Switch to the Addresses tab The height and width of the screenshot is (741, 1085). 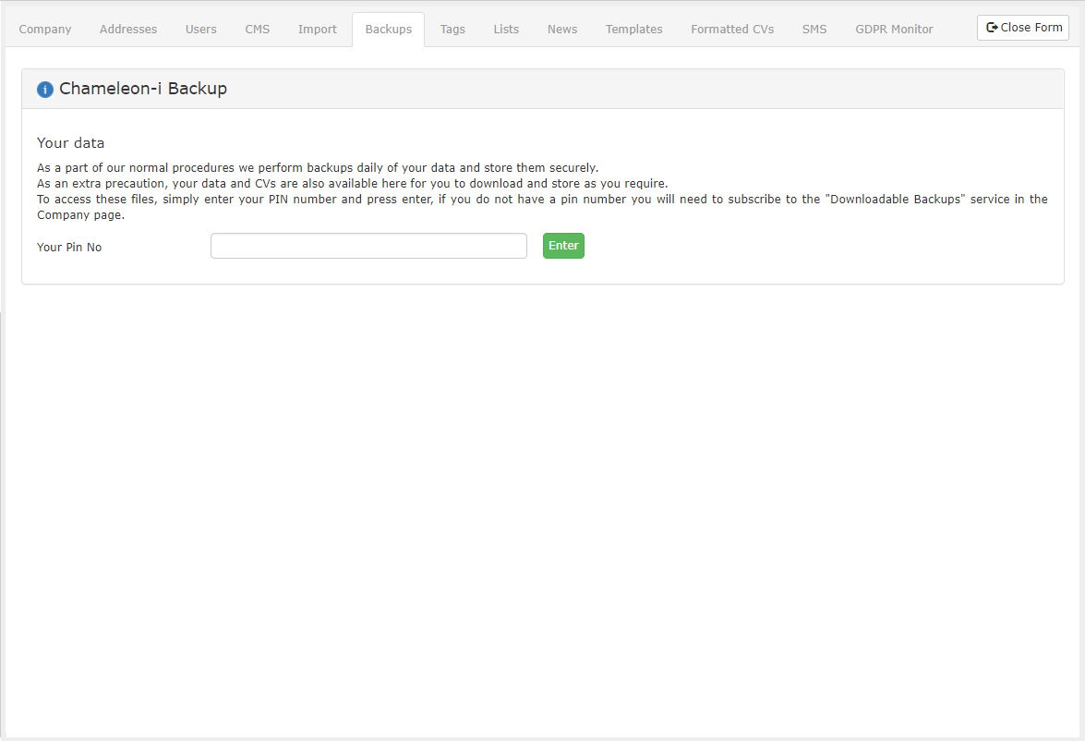[x=128, y=29]
